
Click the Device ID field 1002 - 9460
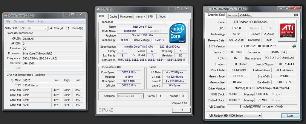point(236,52)
